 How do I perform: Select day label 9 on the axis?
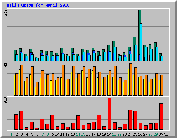coord(53,134)
